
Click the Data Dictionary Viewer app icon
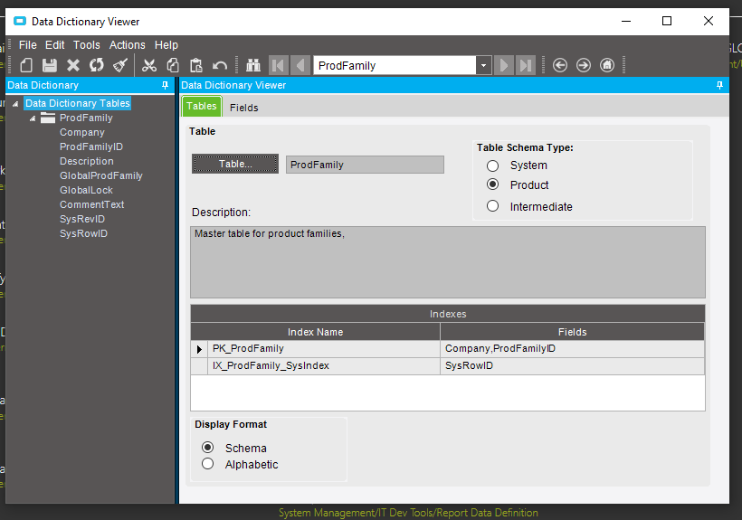coord(20,22)
